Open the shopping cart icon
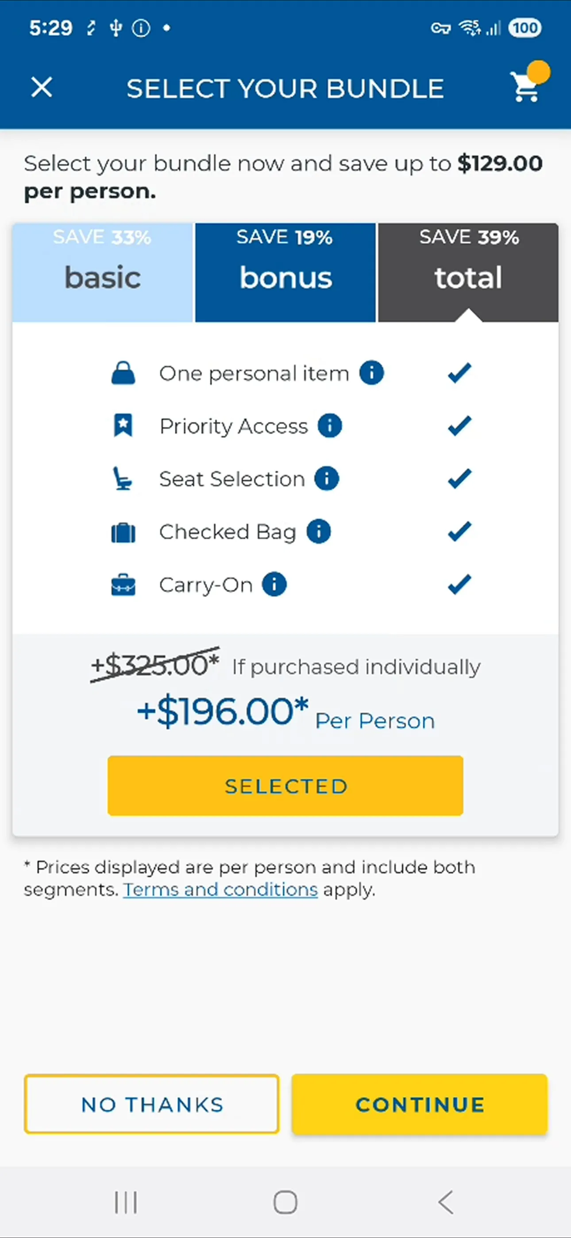Screen dimensions: 571x1238 coord(526,88)
